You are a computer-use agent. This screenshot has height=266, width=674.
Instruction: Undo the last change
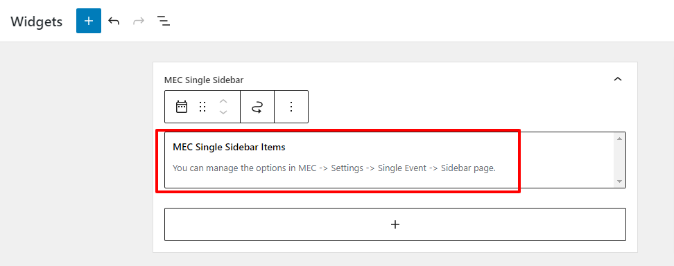pyautogui.click(x=114, y=21)
